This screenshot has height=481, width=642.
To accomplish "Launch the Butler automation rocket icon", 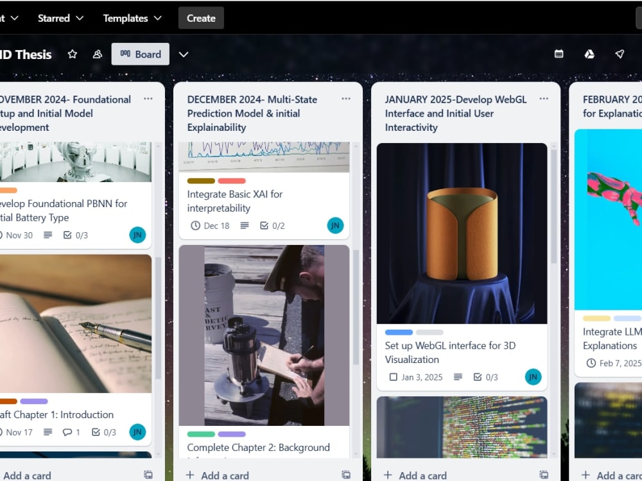I will pos(620,55).
